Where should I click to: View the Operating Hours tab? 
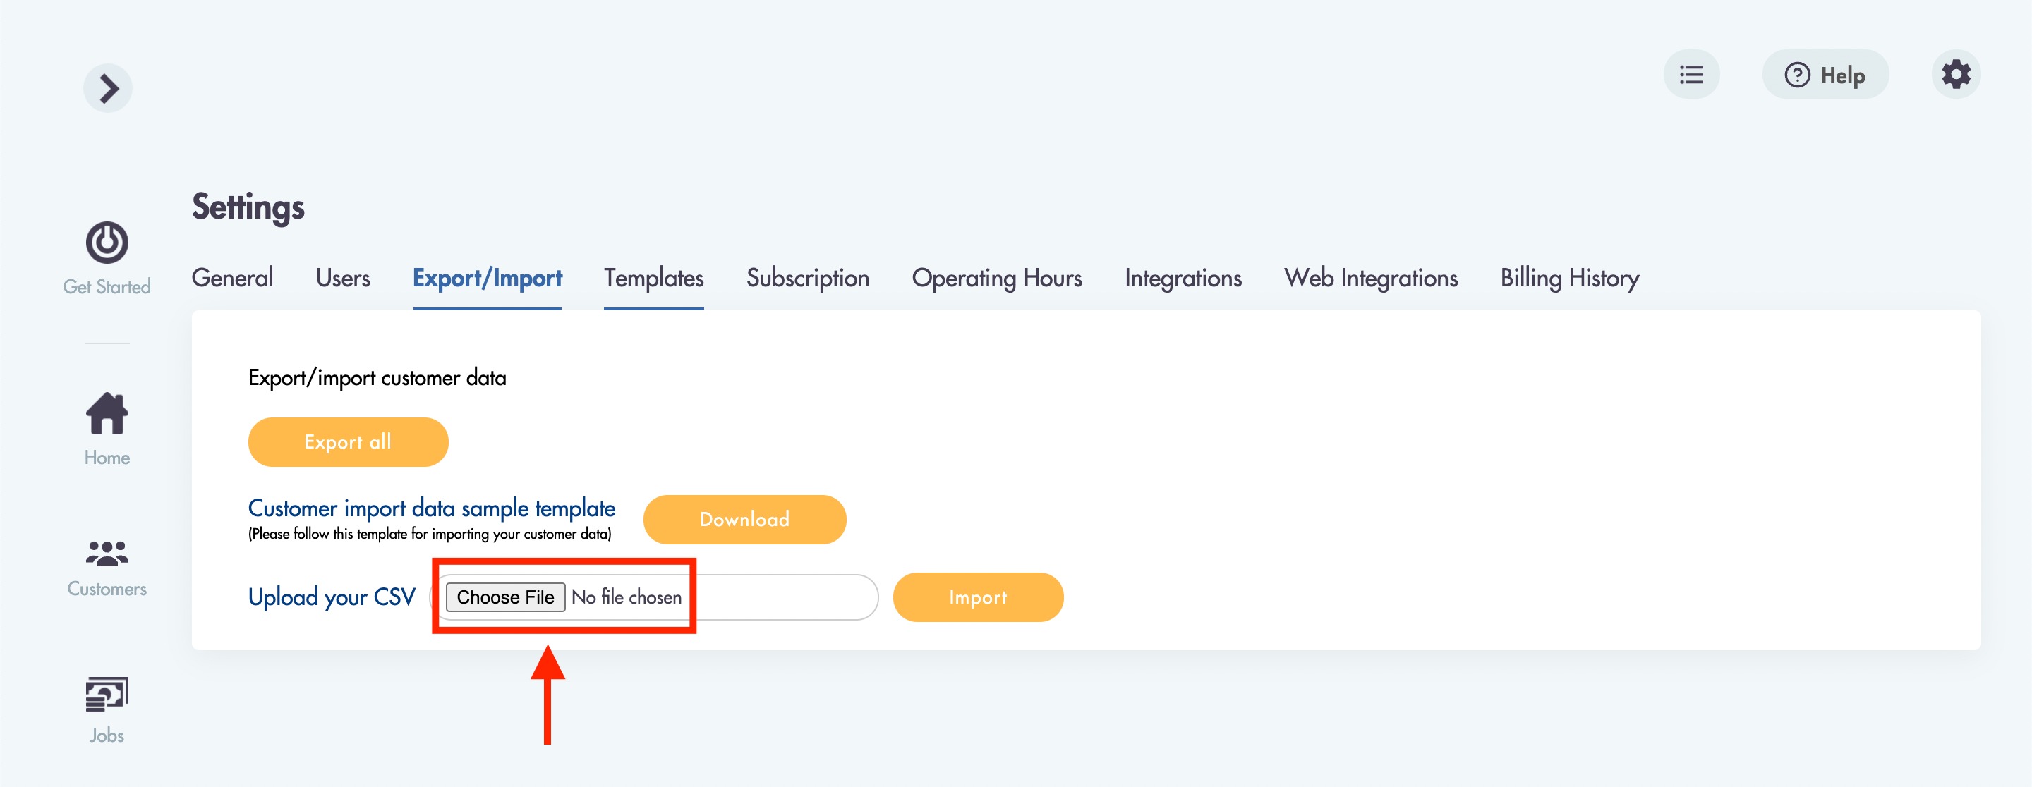[997, 279]
